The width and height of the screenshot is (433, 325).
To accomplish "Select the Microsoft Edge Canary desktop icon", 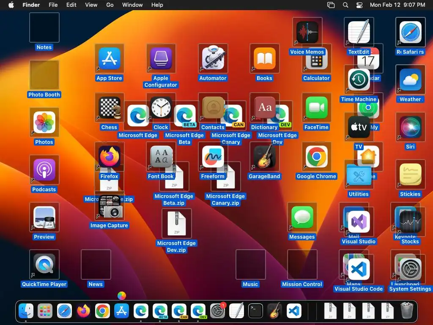I will pyautogui.click(x=233, y=116).
